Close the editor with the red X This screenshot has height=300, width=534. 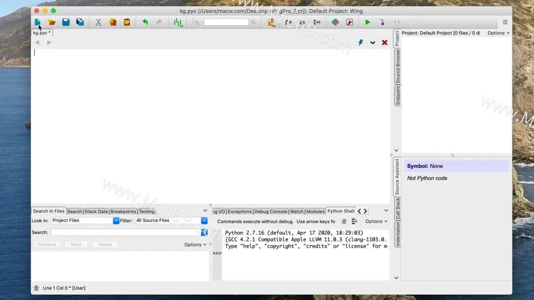pos(384,43)
